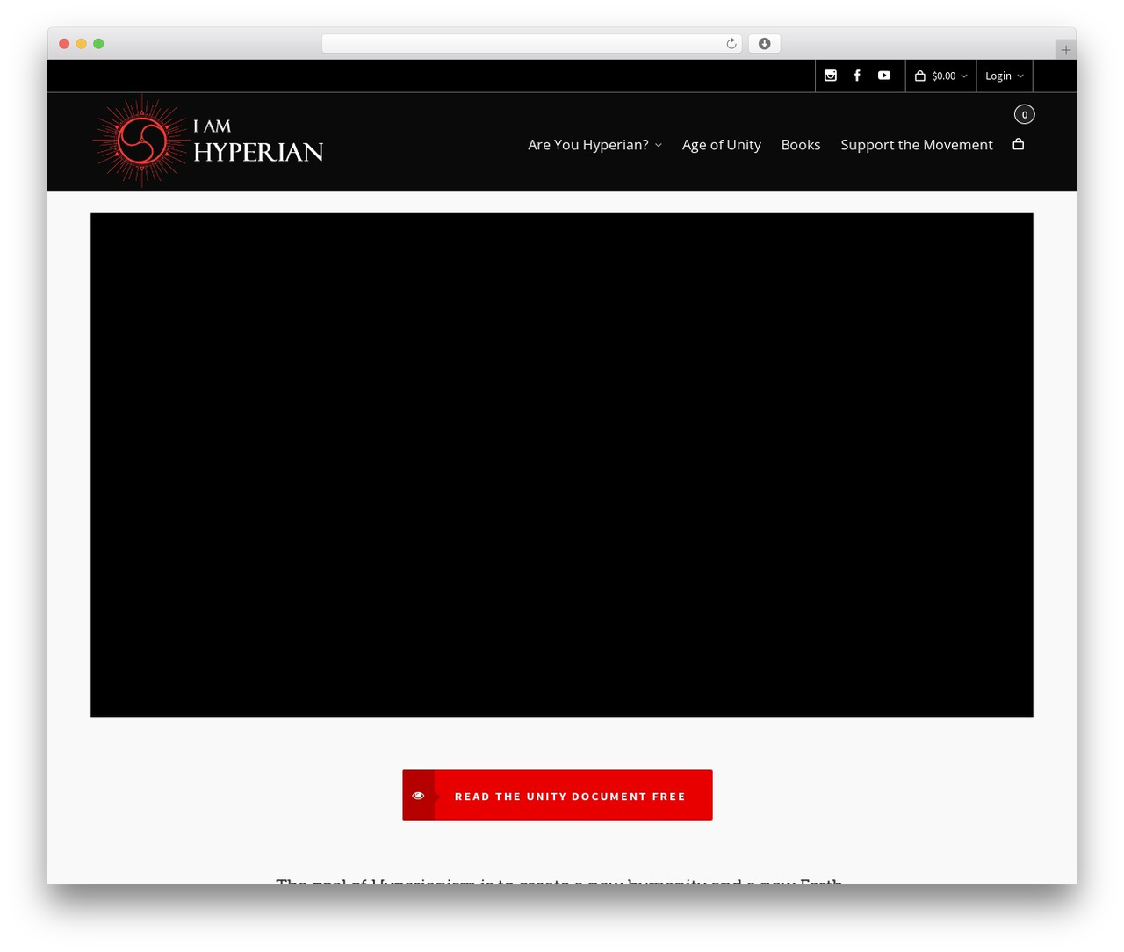Image resolution: width=1124 pixels, height=952 pixels.
Task: Open a new tab with plus button
Action: click(1065, 50)
